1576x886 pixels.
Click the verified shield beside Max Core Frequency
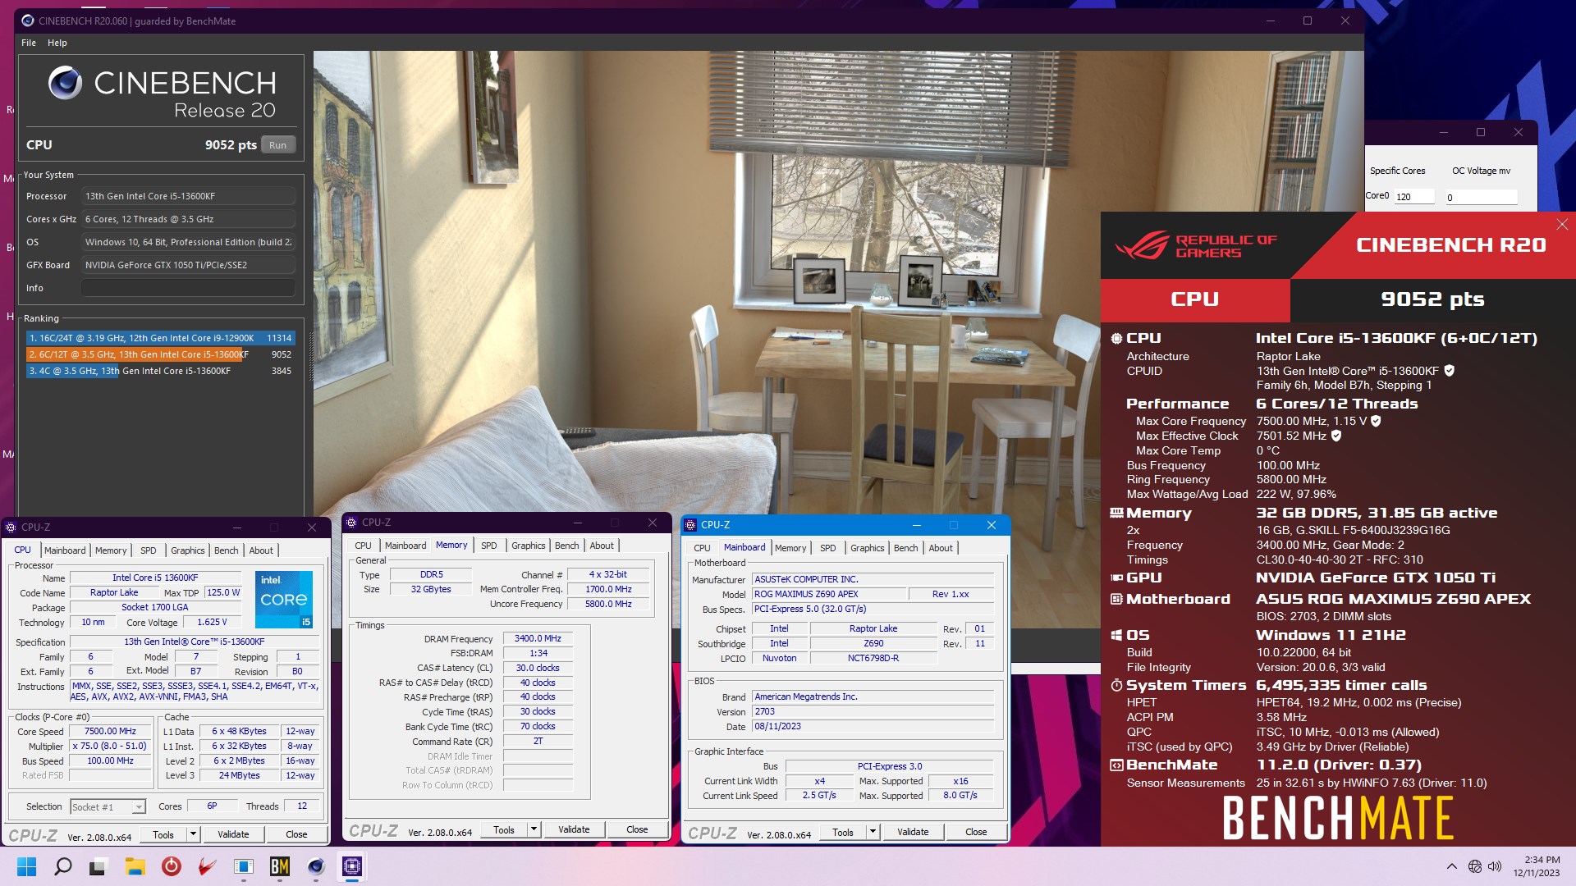click(1376, 421)
